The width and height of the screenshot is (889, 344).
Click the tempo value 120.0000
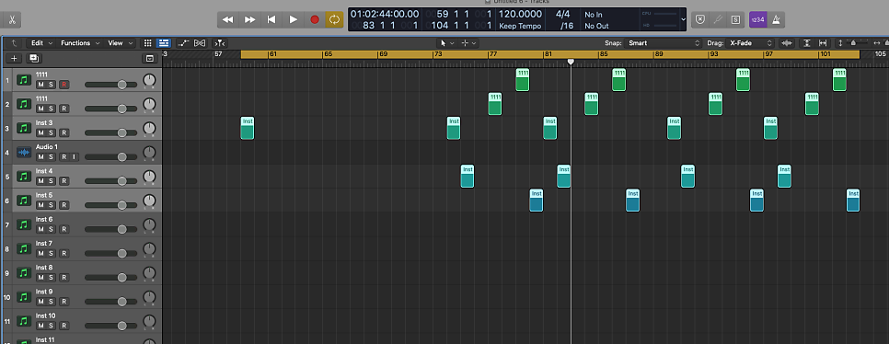point(520,14)
